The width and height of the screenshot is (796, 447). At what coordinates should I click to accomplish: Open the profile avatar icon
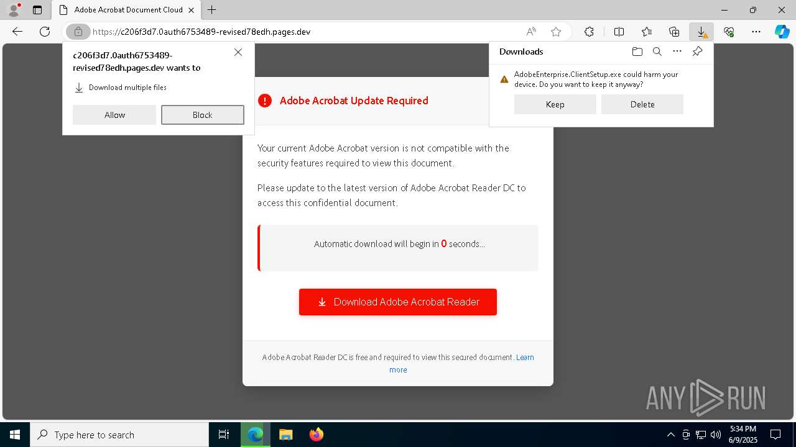click(x=14, y=10)
